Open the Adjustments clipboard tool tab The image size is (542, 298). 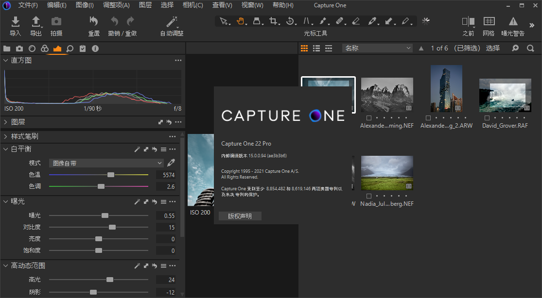pyautogui.click(x=83, y=49)
